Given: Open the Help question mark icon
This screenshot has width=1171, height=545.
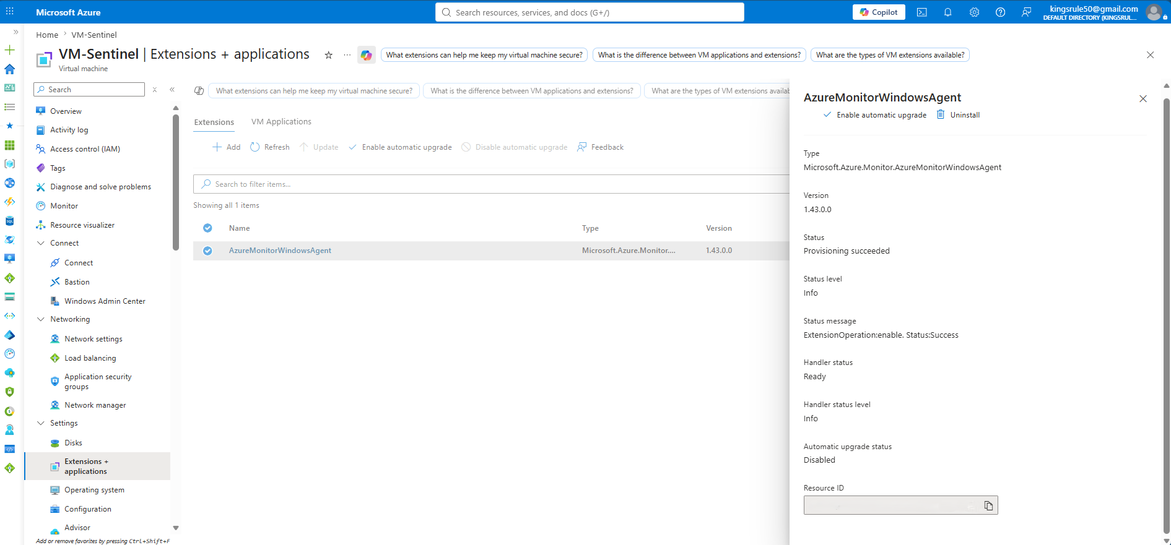Looking at the screenshot, I should [1000, 12].
